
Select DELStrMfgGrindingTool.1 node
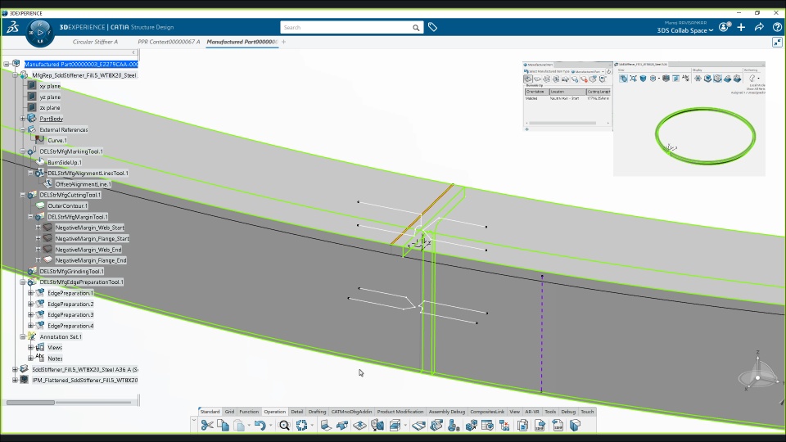(72, 271)
